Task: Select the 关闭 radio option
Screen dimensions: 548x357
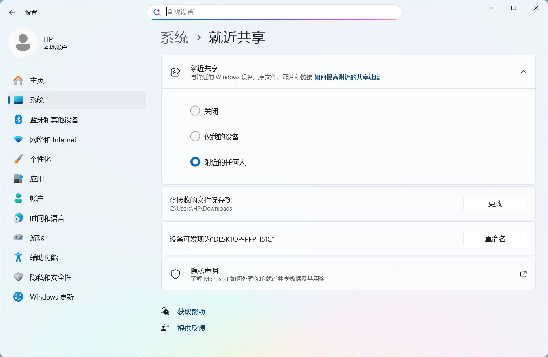Action: (x=195, y=111)
